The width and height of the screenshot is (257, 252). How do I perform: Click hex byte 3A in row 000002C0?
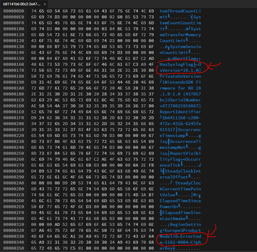click(143, 195)
